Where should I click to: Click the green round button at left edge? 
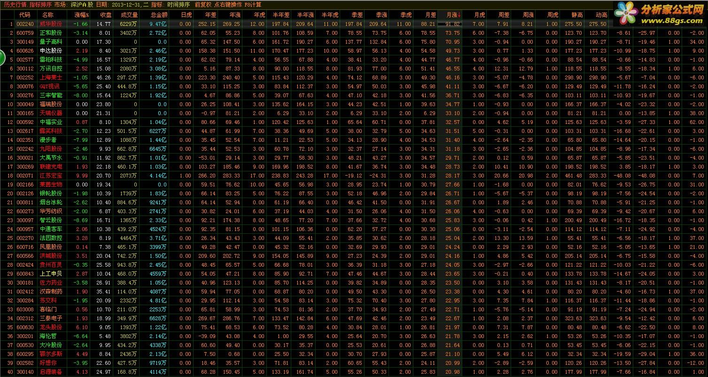(1, 59)
